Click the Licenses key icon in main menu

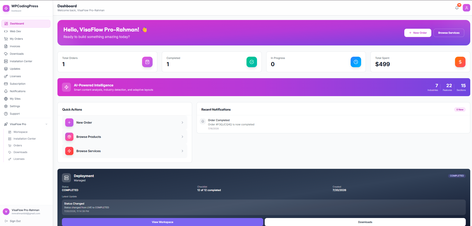[6, 76]
